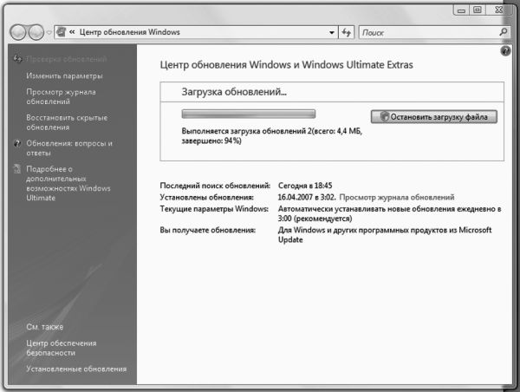The width and height of the screenshot is (520, 392).
Task: Click the Forward navigation arrow button
Action: pyautogui.click(x=36, y=32)
